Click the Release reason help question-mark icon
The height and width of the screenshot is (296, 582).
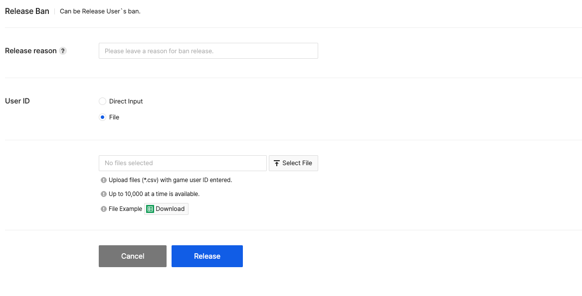[63, 51]
